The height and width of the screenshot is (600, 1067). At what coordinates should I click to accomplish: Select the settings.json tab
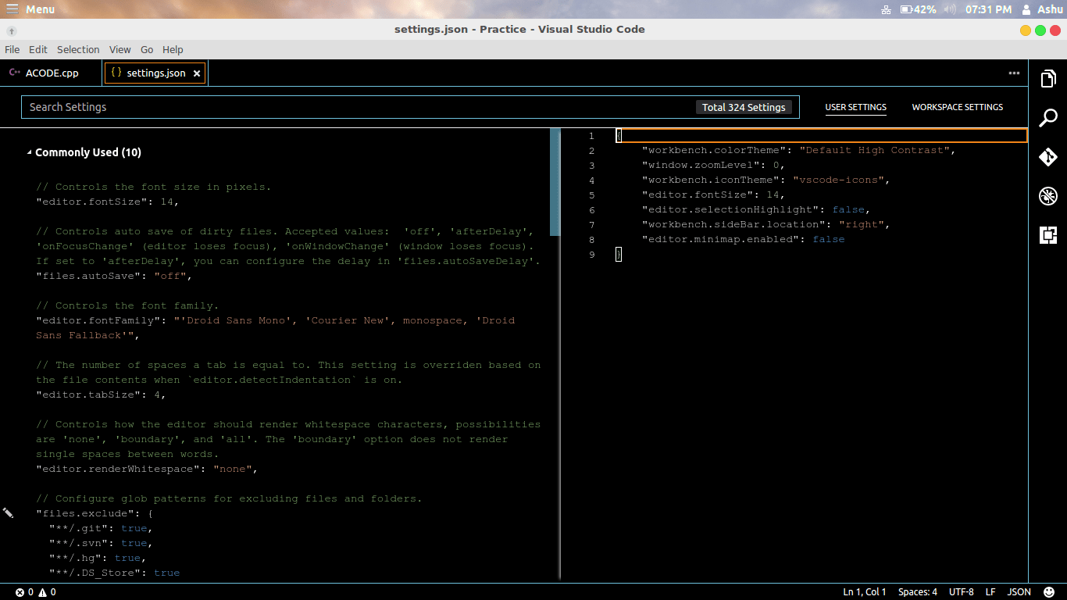(x=155, y=73)
